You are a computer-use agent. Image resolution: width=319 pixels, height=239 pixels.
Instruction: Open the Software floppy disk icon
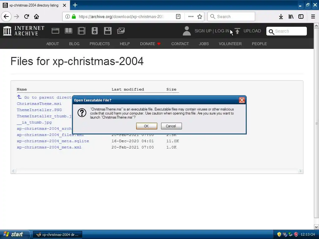pos(107,31)
